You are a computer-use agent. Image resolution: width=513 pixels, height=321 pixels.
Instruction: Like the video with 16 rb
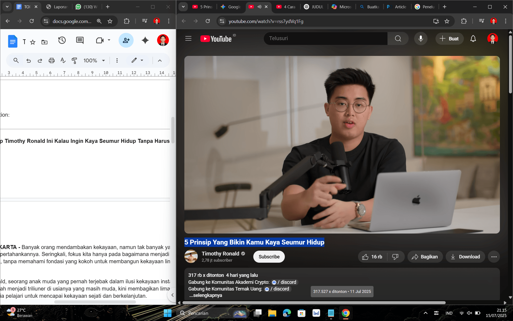[373, 257]
